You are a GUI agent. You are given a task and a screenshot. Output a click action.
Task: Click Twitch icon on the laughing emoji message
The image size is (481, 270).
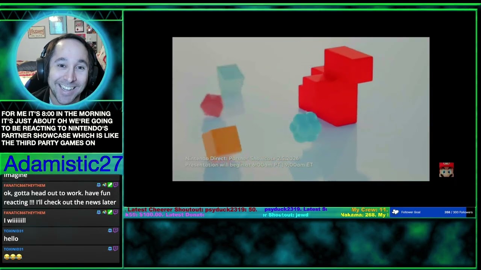tap(116, 248)
